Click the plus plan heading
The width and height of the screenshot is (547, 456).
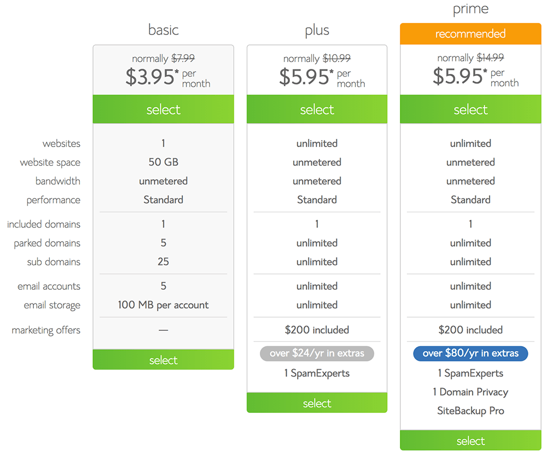[x=317, y=30]
